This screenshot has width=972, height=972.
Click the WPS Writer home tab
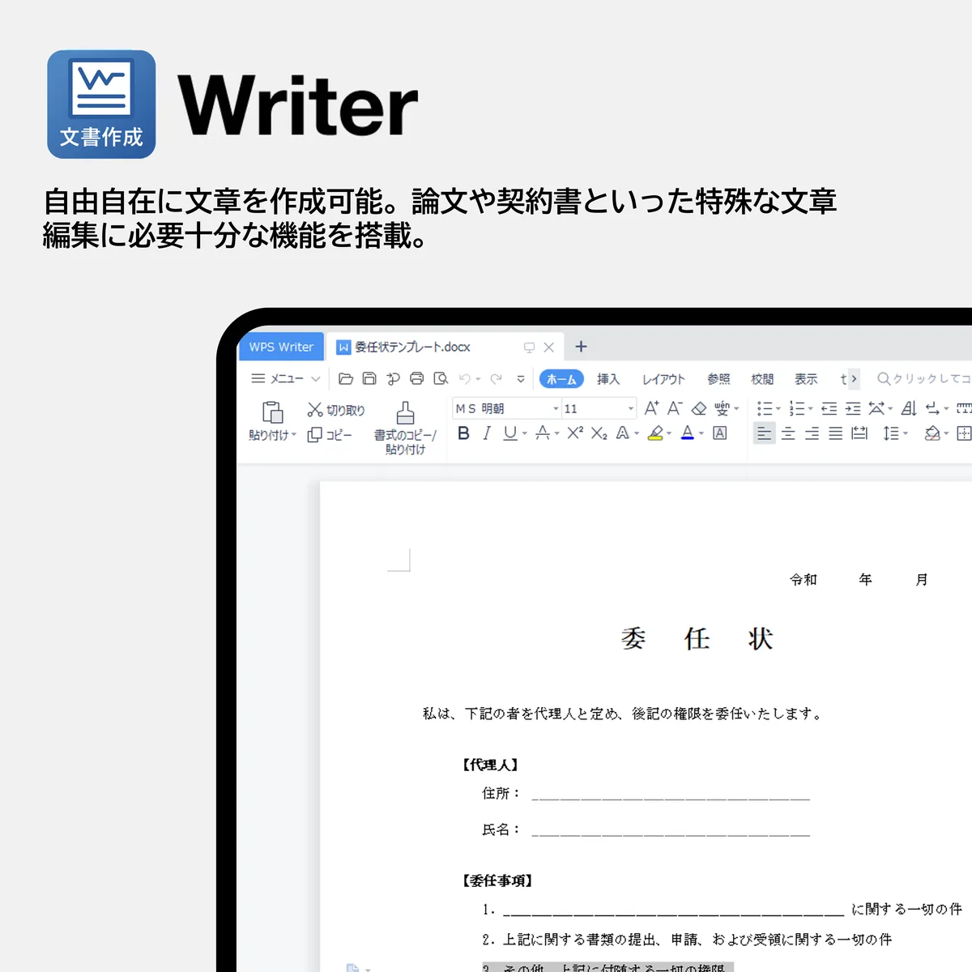[x=281, y=347]
